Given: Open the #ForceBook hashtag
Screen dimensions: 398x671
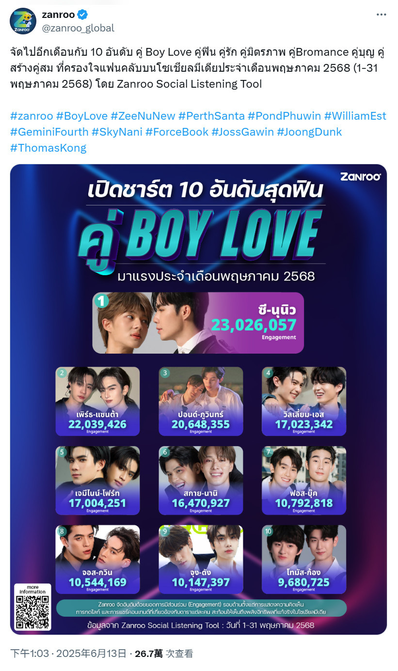Looking at the screenshot, I should [177, 132].
